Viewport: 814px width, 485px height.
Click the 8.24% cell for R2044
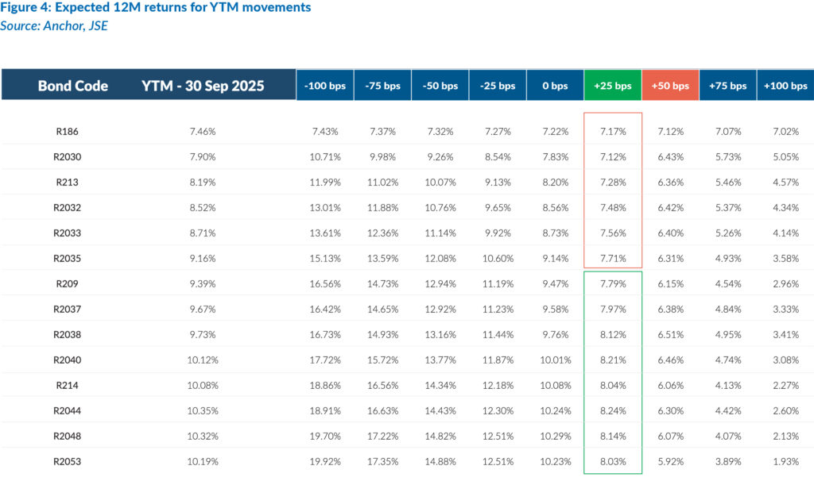click(612, 410)
